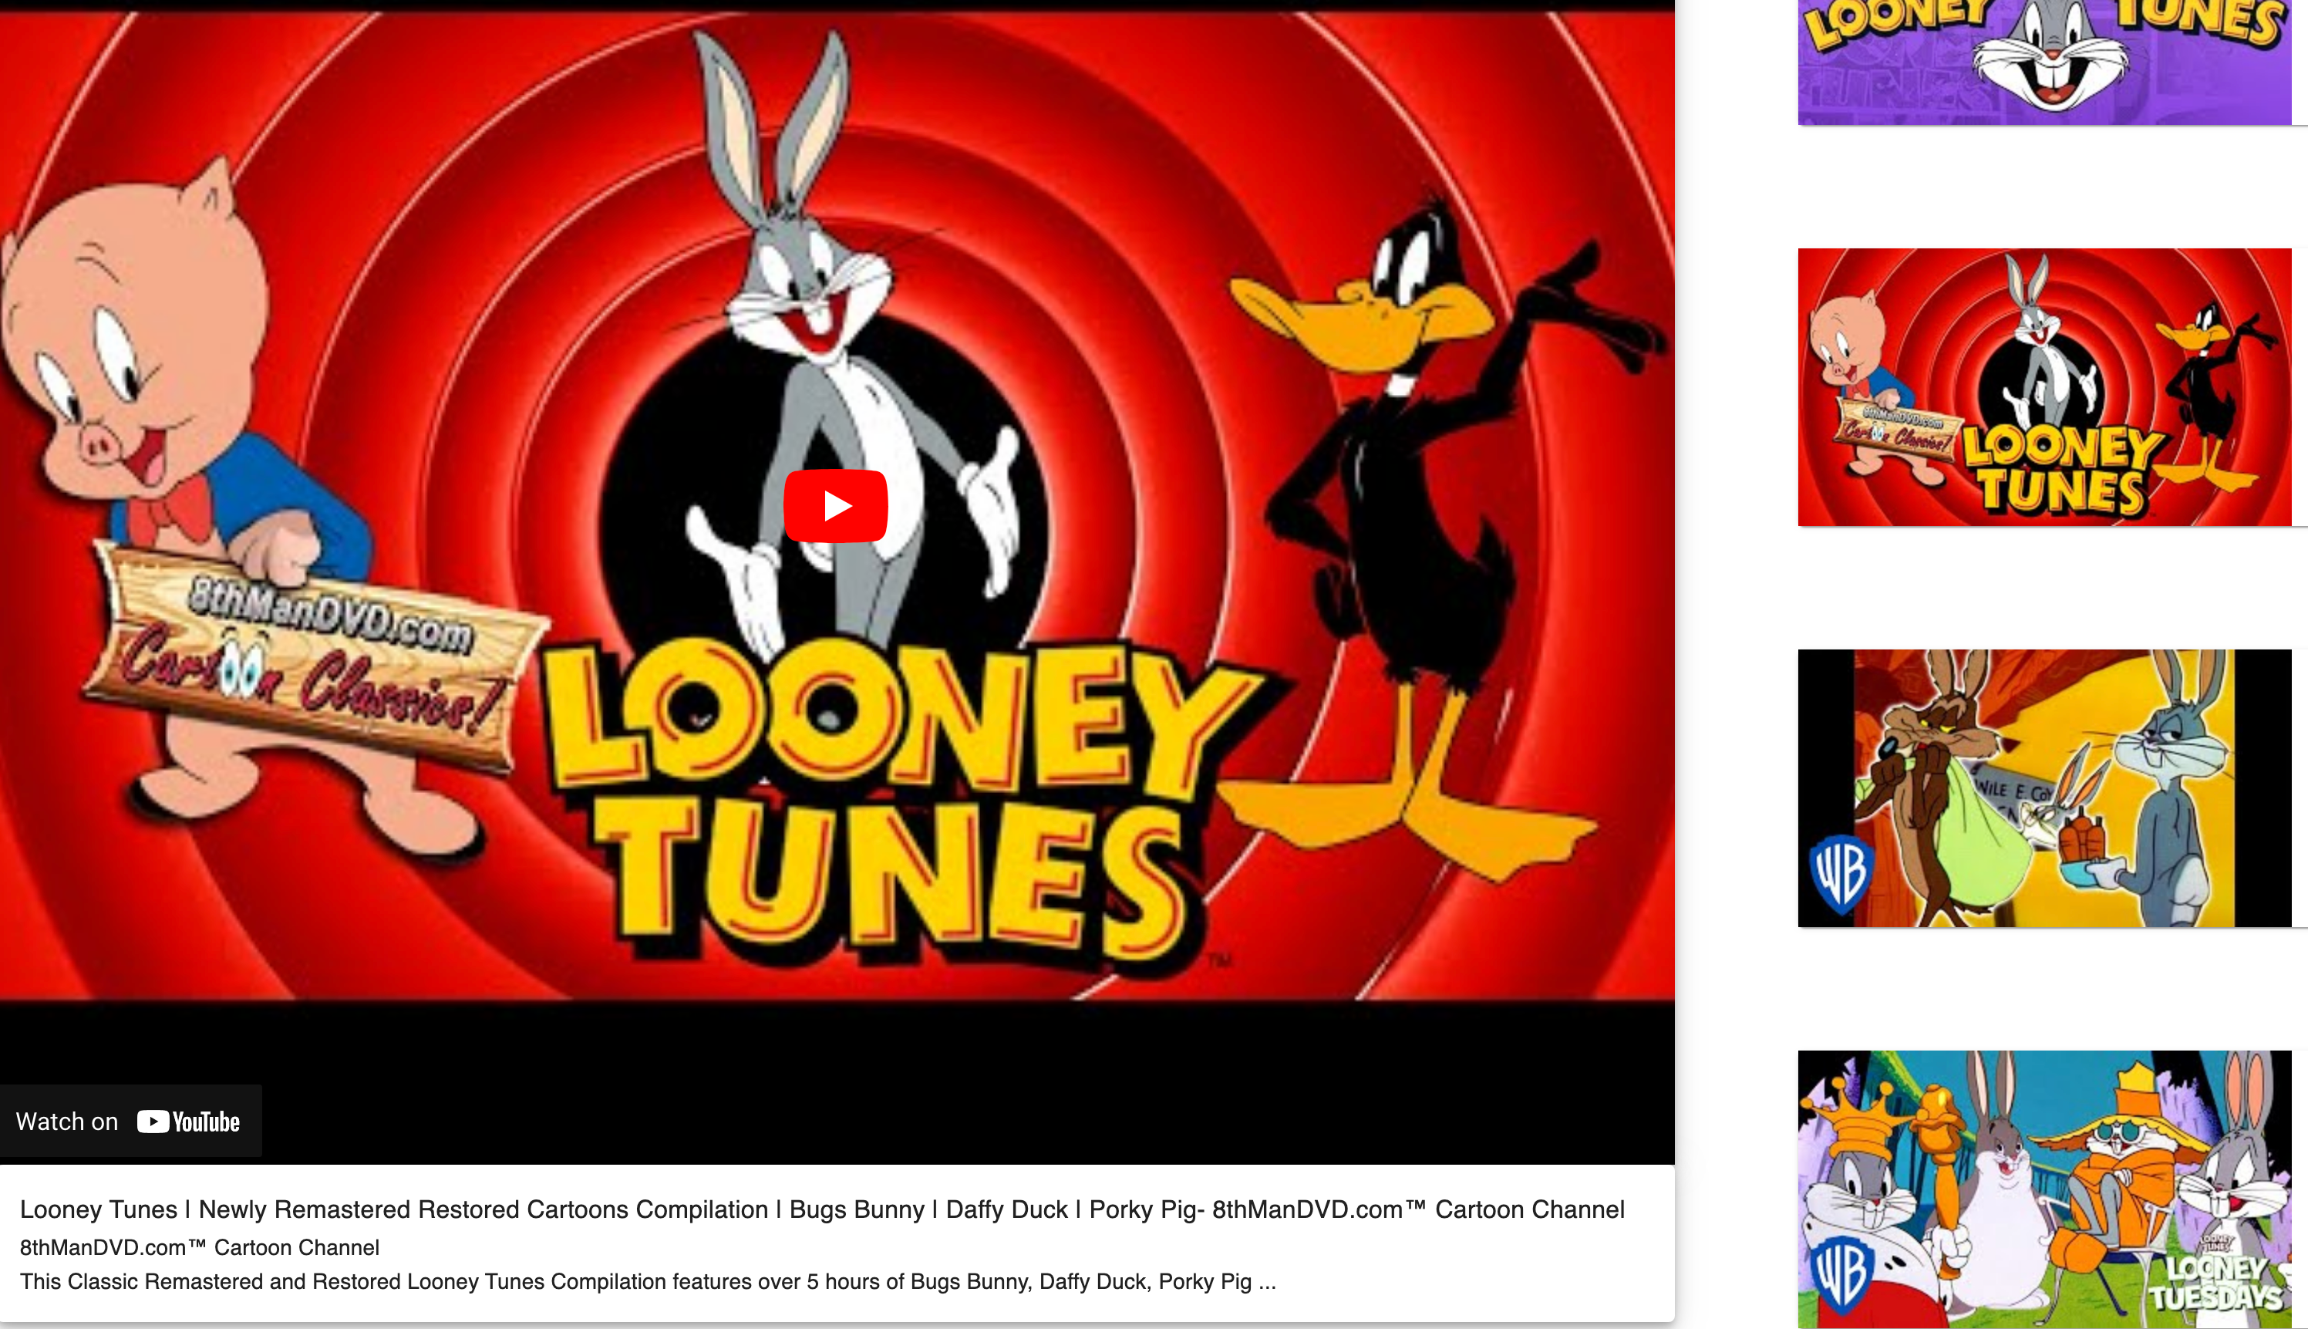The width and height of the screenshot is (2308, 1329).
Task: Open the purple Looney Tunes thumbnail
Action: click(x=2044, y=62)
